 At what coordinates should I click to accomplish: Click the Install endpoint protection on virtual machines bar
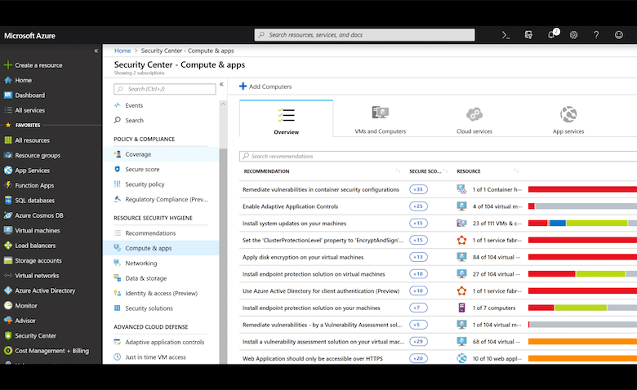click(x=582, y=274)
